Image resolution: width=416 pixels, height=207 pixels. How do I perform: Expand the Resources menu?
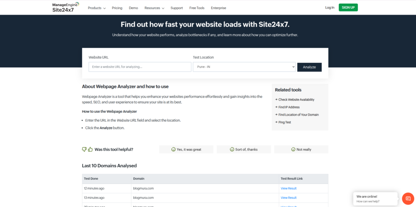[154, 8]
